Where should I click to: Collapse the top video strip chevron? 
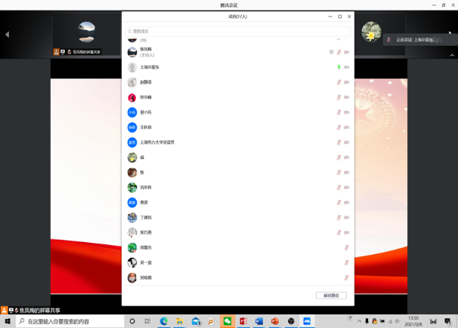click(x=452, y=55)
